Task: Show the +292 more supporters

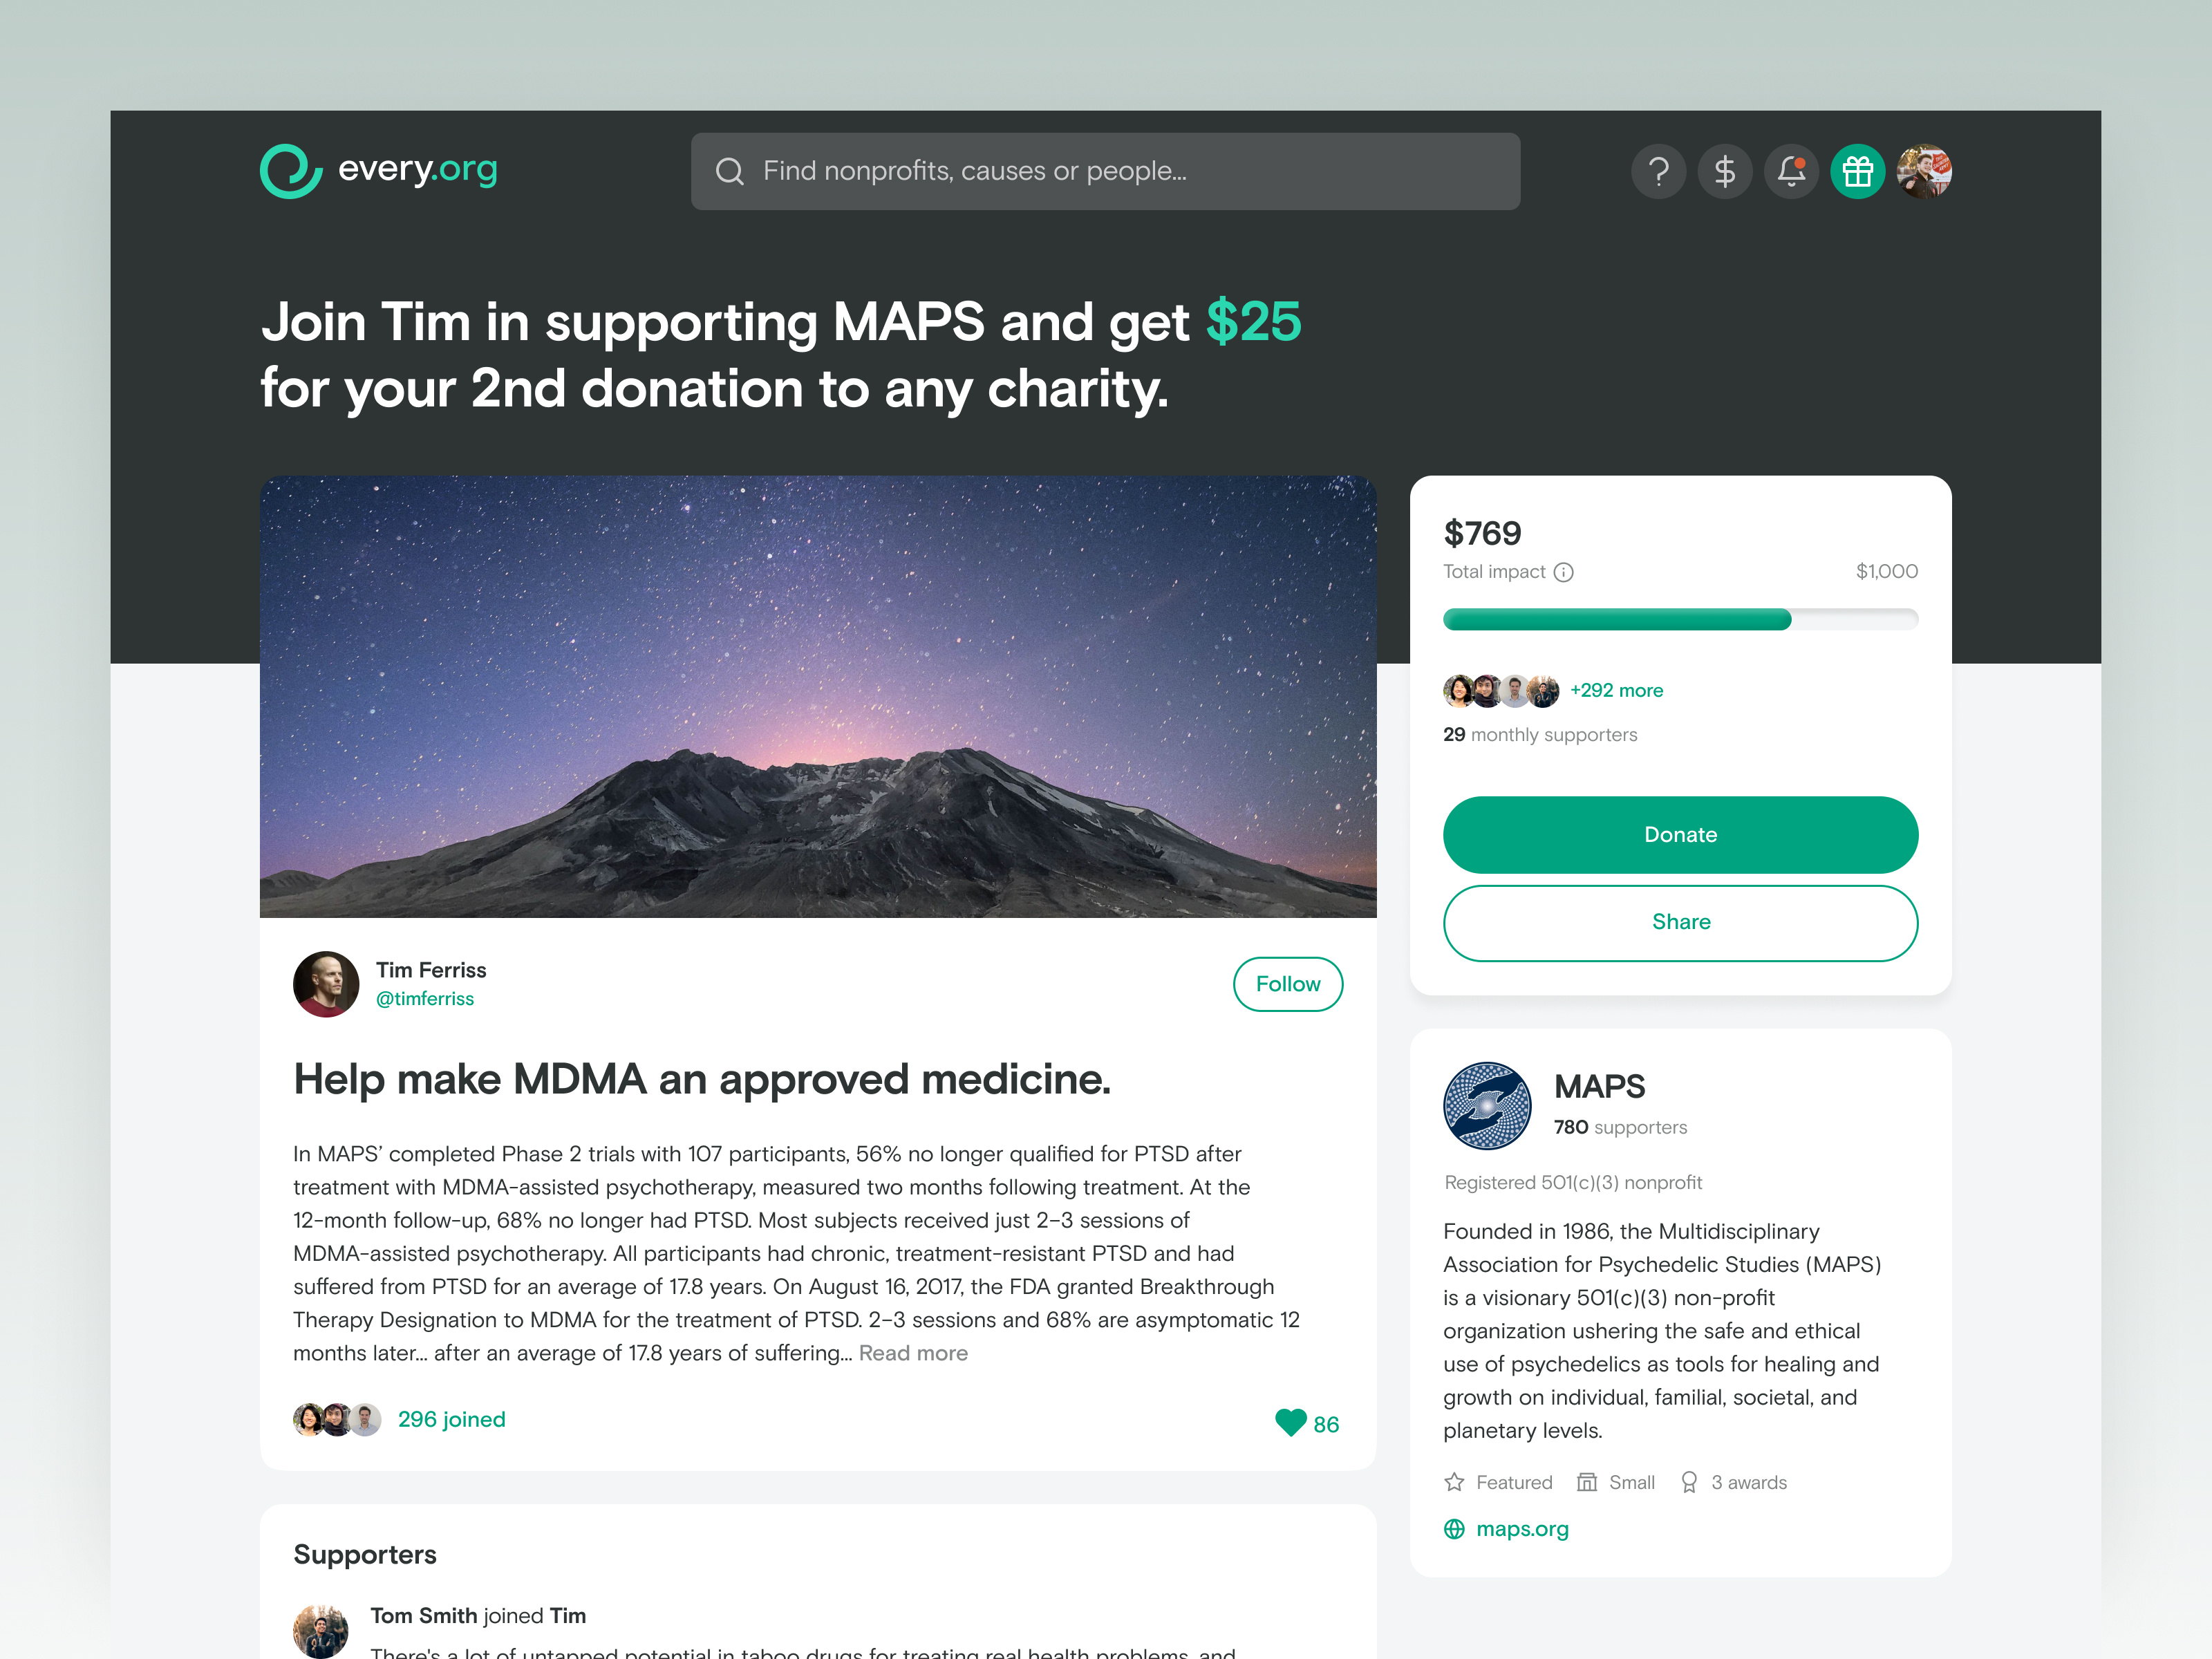Action: click(x=1616, y=690)
